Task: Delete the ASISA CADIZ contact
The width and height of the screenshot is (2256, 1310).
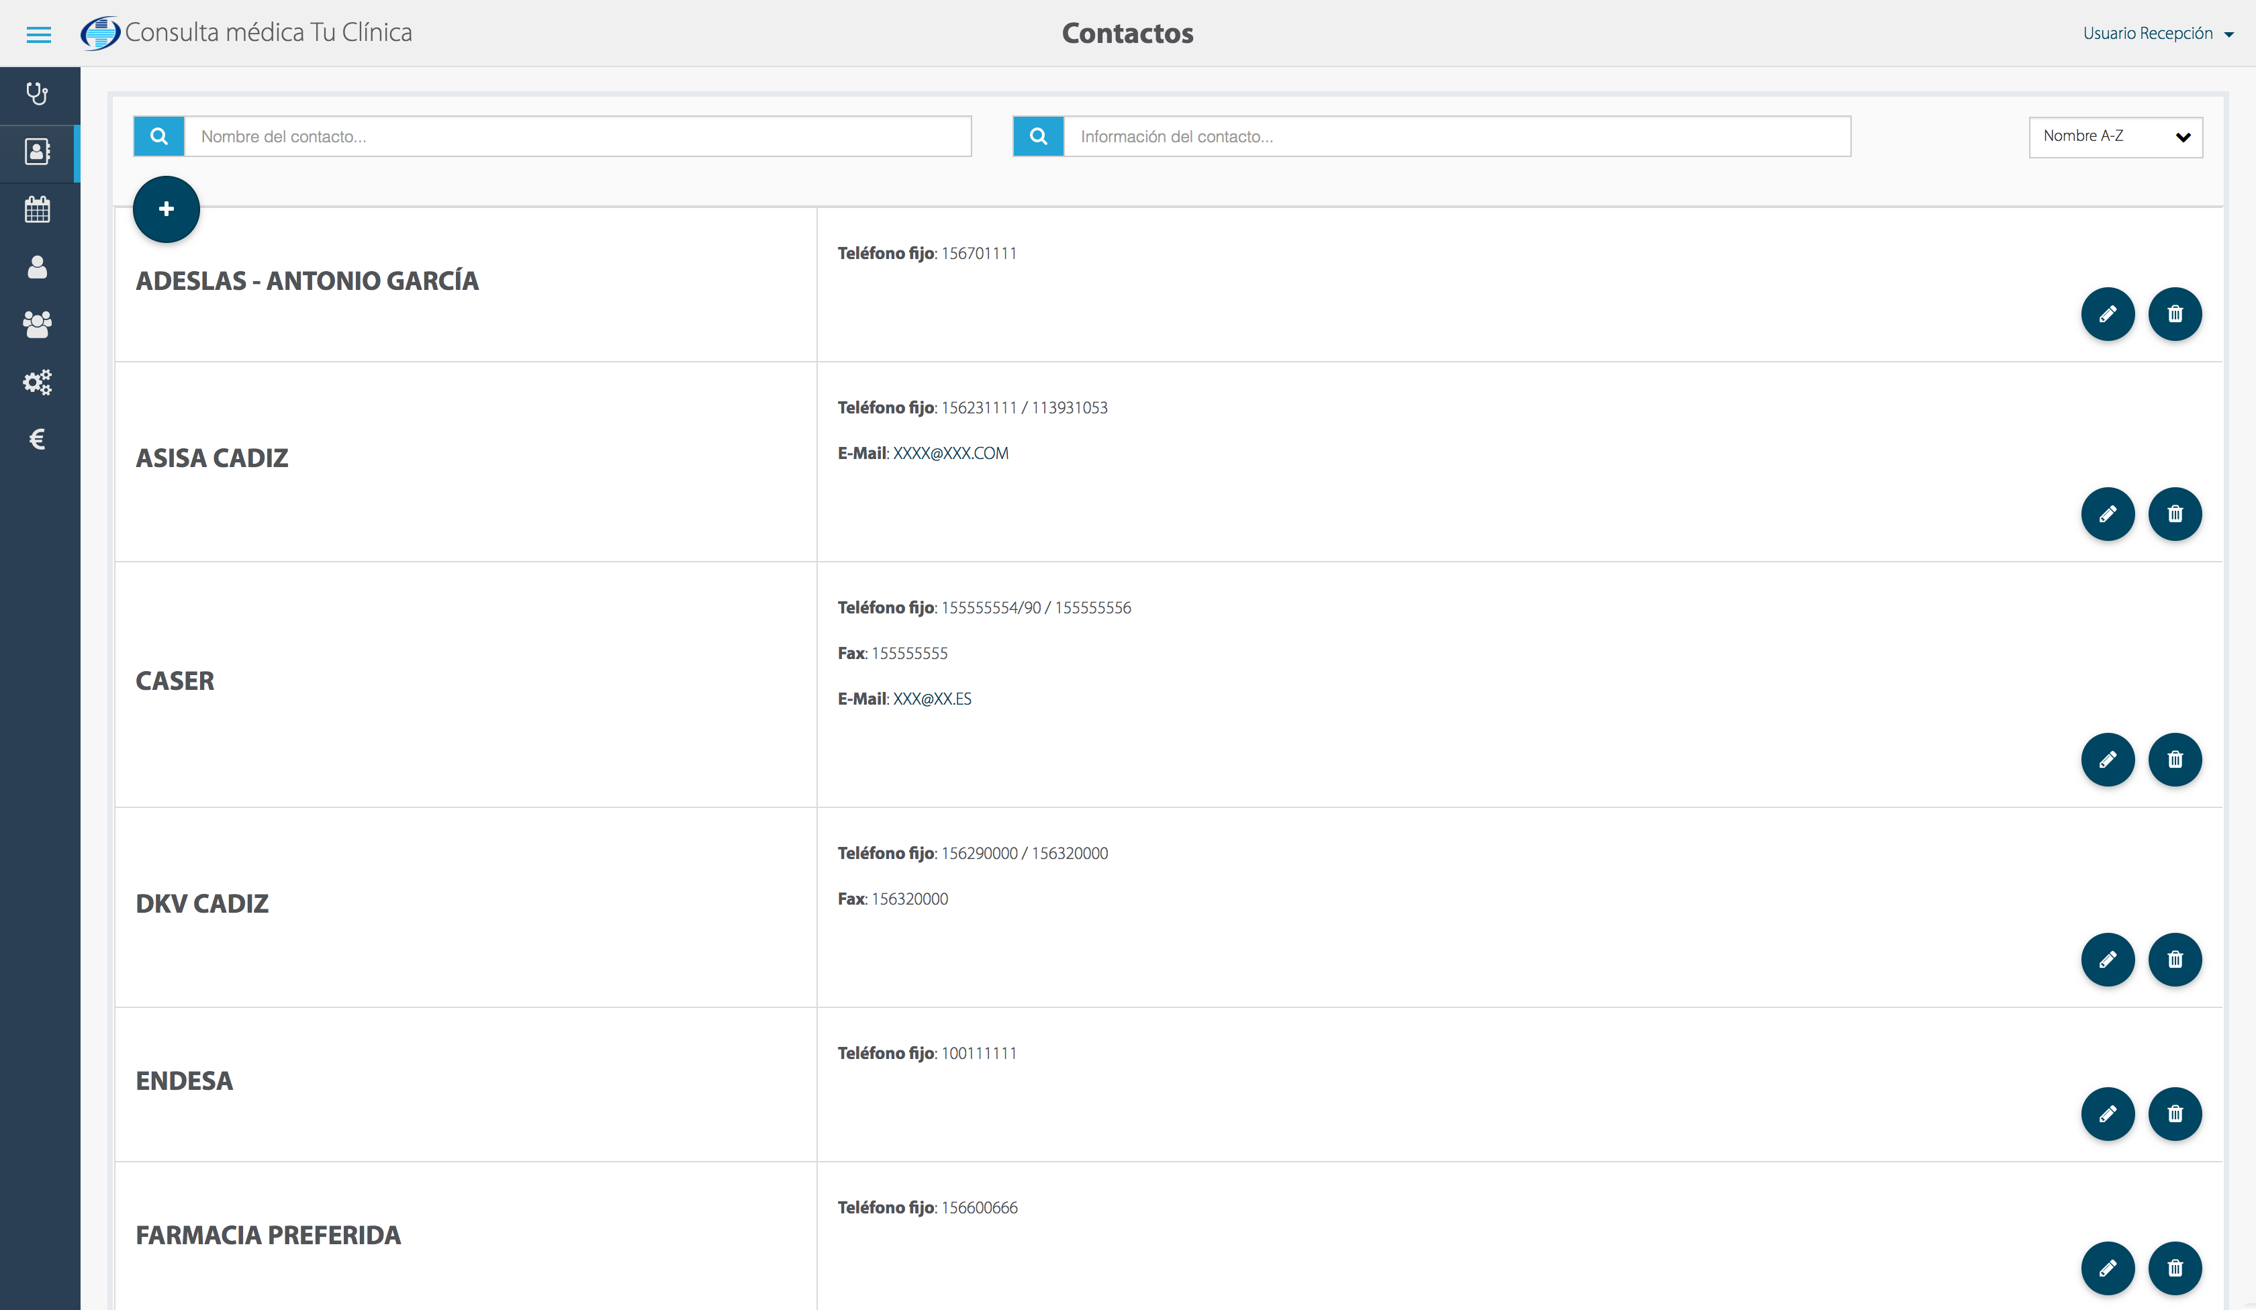Action: pyautogui.click(x=2175, y=513)
